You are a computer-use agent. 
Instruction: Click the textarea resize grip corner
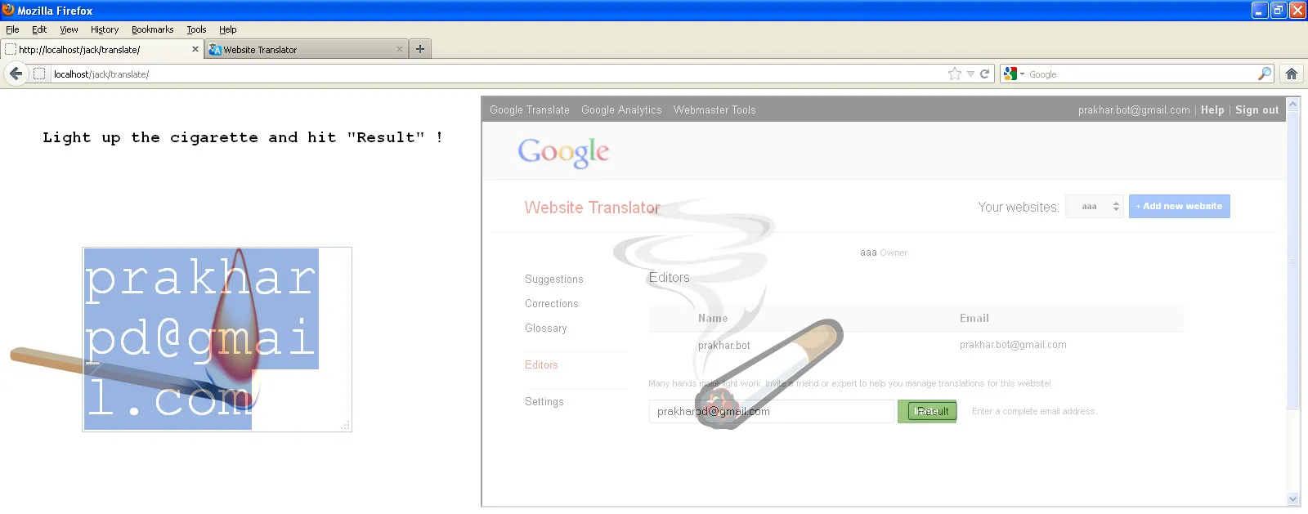pyautogui.click(x=346, y=425)
